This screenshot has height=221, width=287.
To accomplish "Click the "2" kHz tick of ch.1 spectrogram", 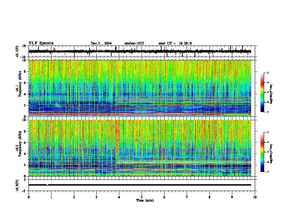I will tap(25, 105).
